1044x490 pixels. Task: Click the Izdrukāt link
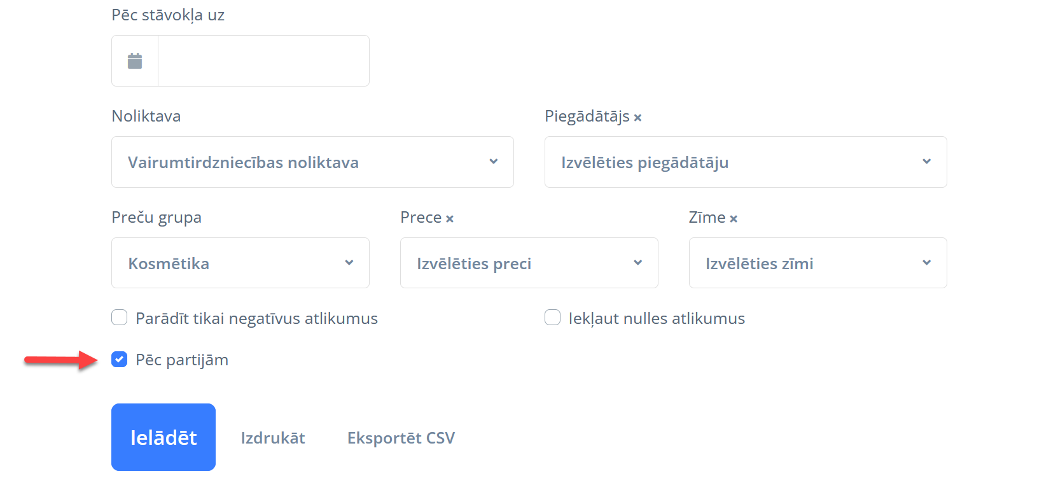pyautogui.click(x=273, y=438)
